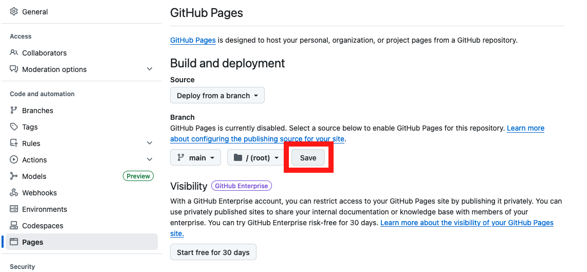Click the Pages browser icon in sidebar
The height and width of the screenshot is (272, 587).
coord(14,242)
